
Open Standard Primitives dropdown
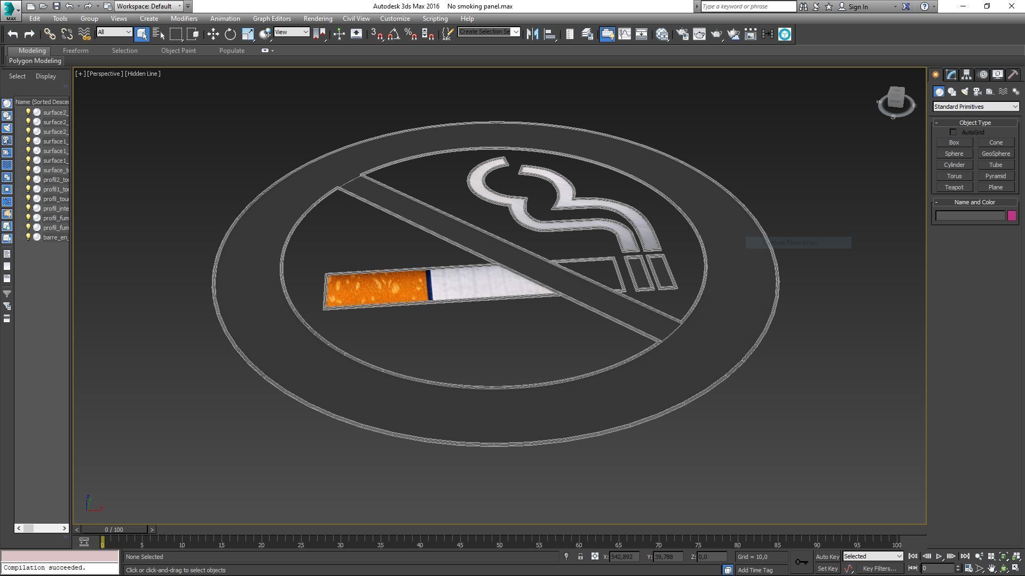(975, 107)
